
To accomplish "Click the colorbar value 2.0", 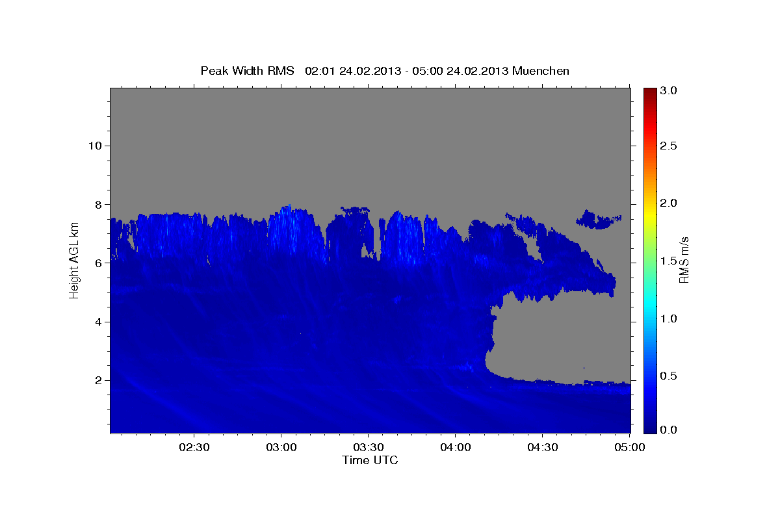I will (669, 203).
